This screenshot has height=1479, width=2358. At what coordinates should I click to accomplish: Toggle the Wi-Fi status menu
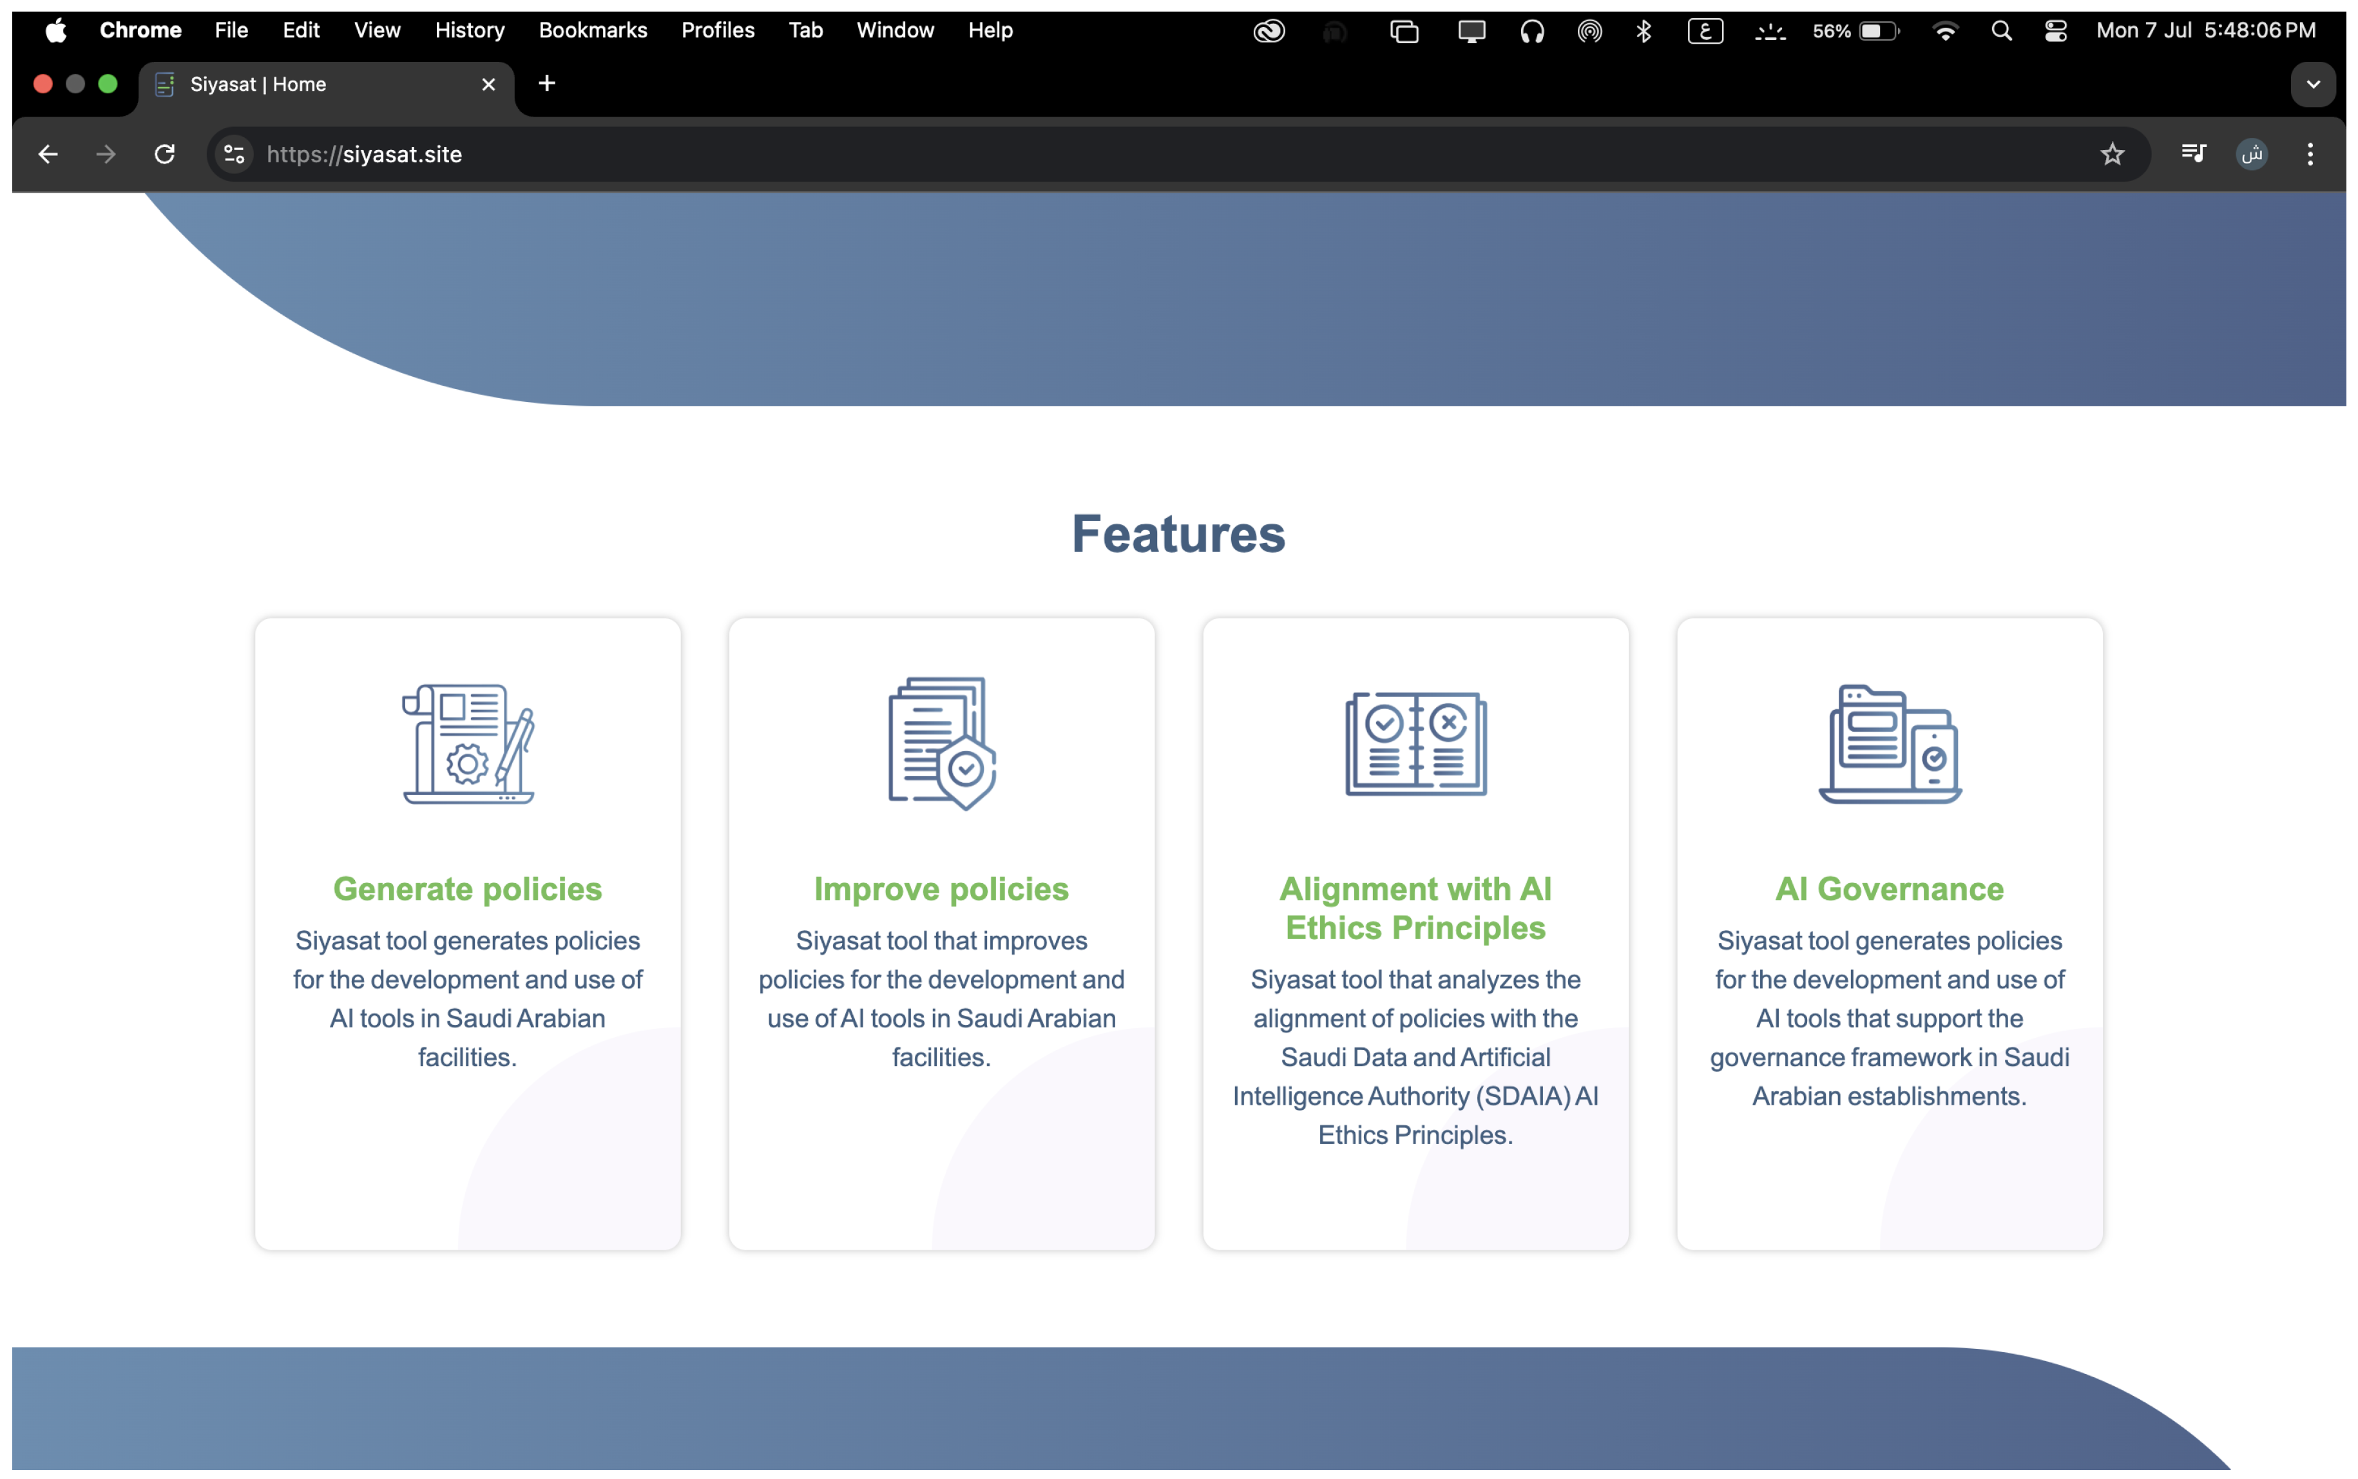click(1944, 30)
